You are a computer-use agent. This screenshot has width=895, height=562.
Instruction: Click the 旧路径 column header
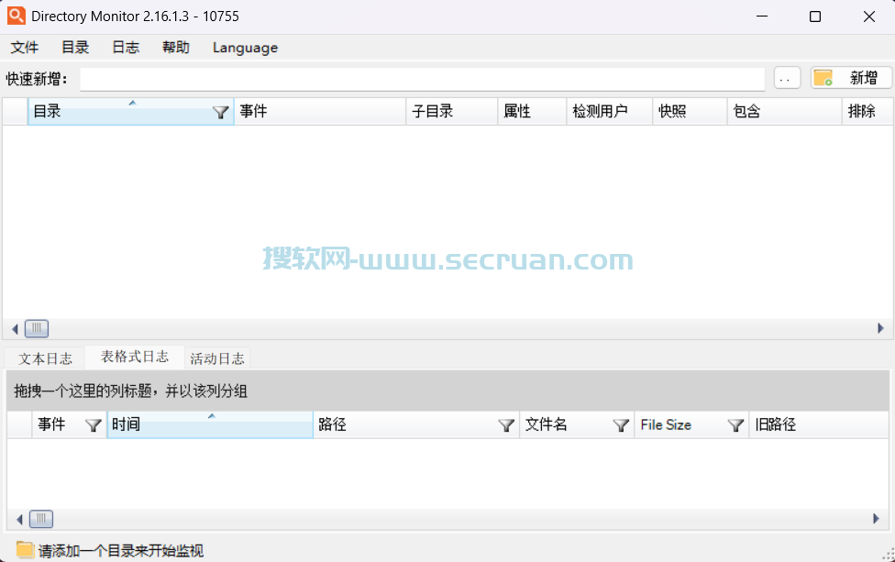coord(818,424)
